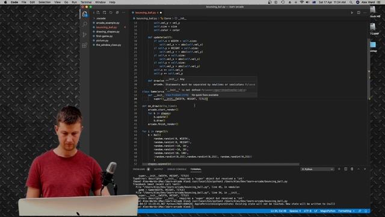Click LF line ending in status bar
Image resolution: width=385 pixels, height=217 pixels.
pos(316,211)
